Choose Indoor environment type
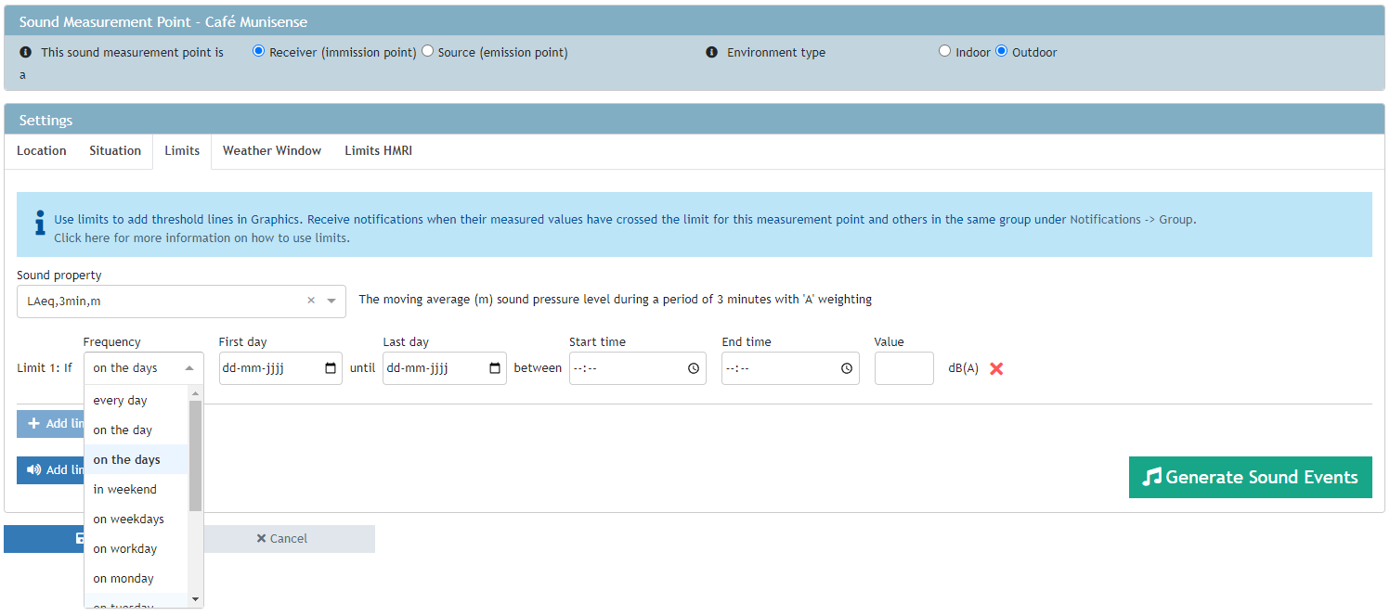1390x616 pixels. (944, 52)
